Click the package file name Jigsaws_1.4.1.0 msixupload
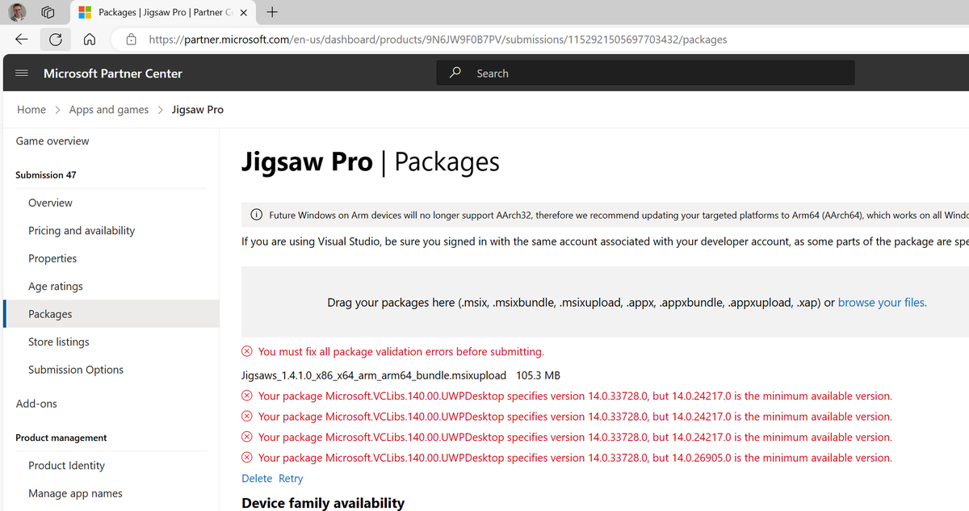 pyautogui.click(x=374, y=375)
